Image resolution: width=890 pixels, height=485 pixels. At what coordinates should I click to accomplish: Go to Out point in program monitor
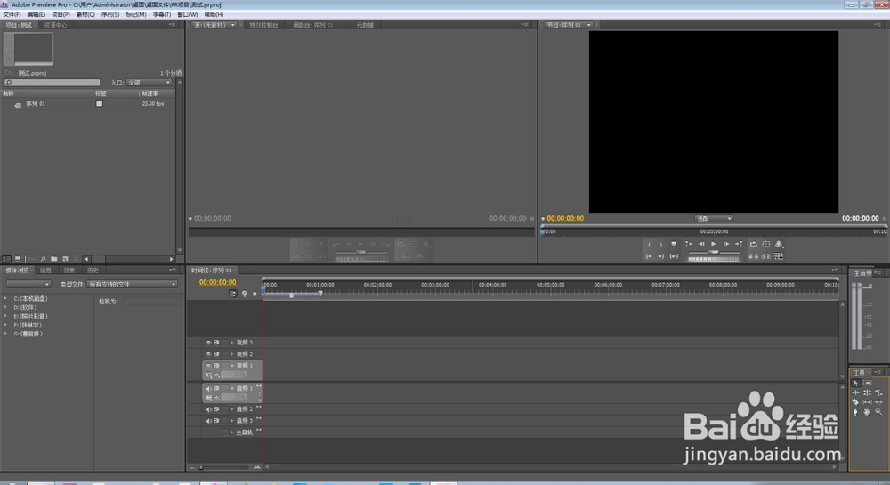tap(661, 256)
